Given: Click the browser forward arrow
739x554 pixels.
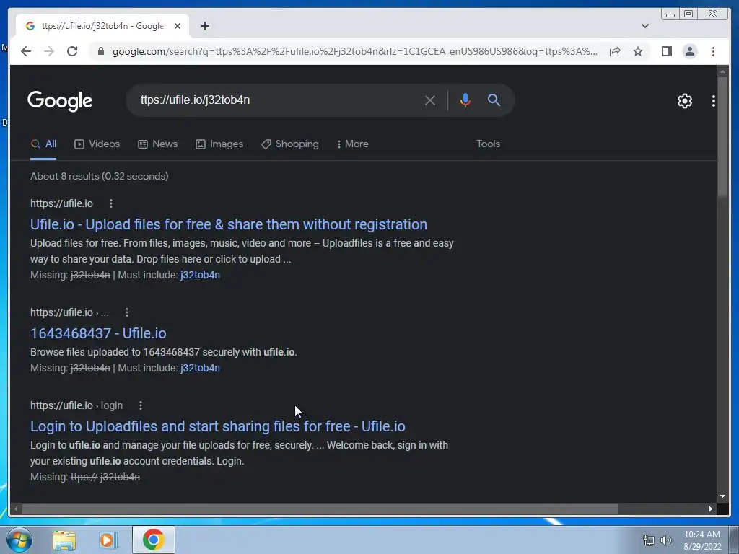Looking at the screenshot, I should coord(49,51).
